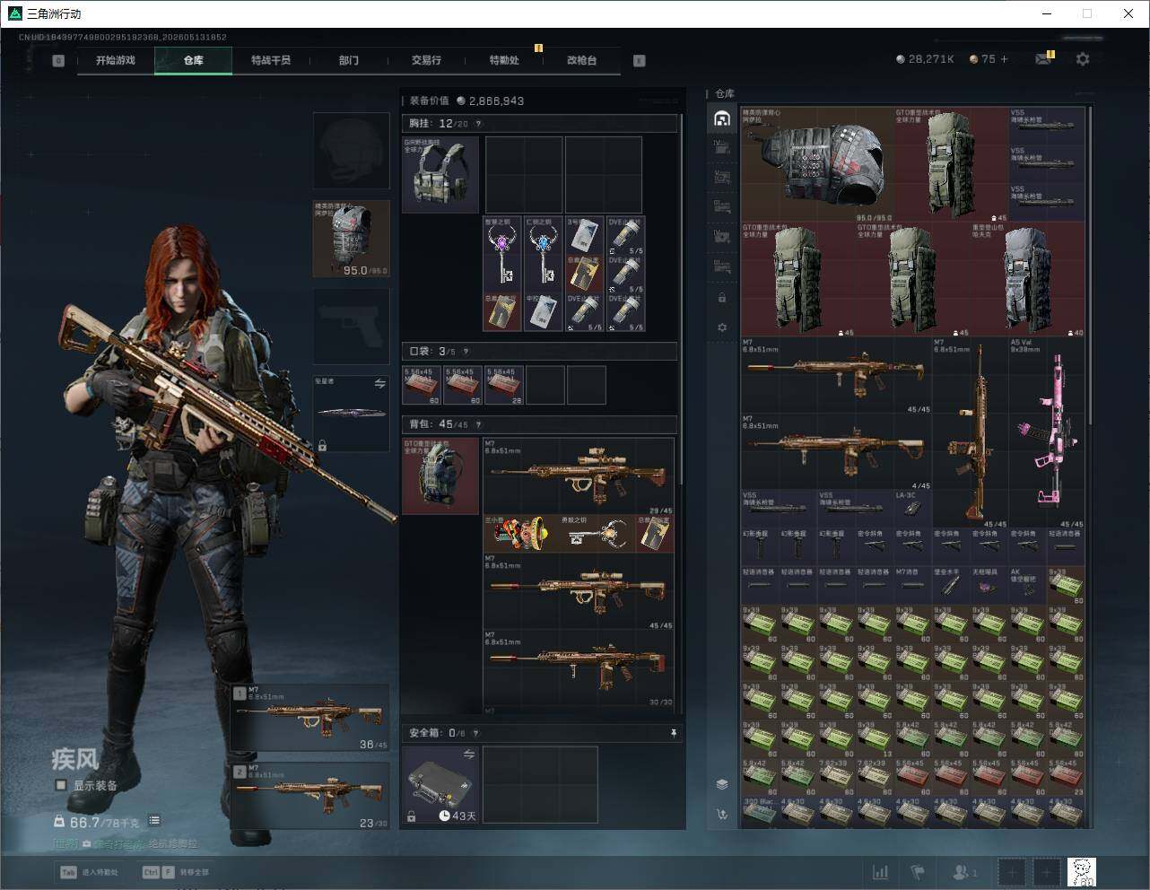Open the settings gear in the top bar

(x=1083, y=59)
